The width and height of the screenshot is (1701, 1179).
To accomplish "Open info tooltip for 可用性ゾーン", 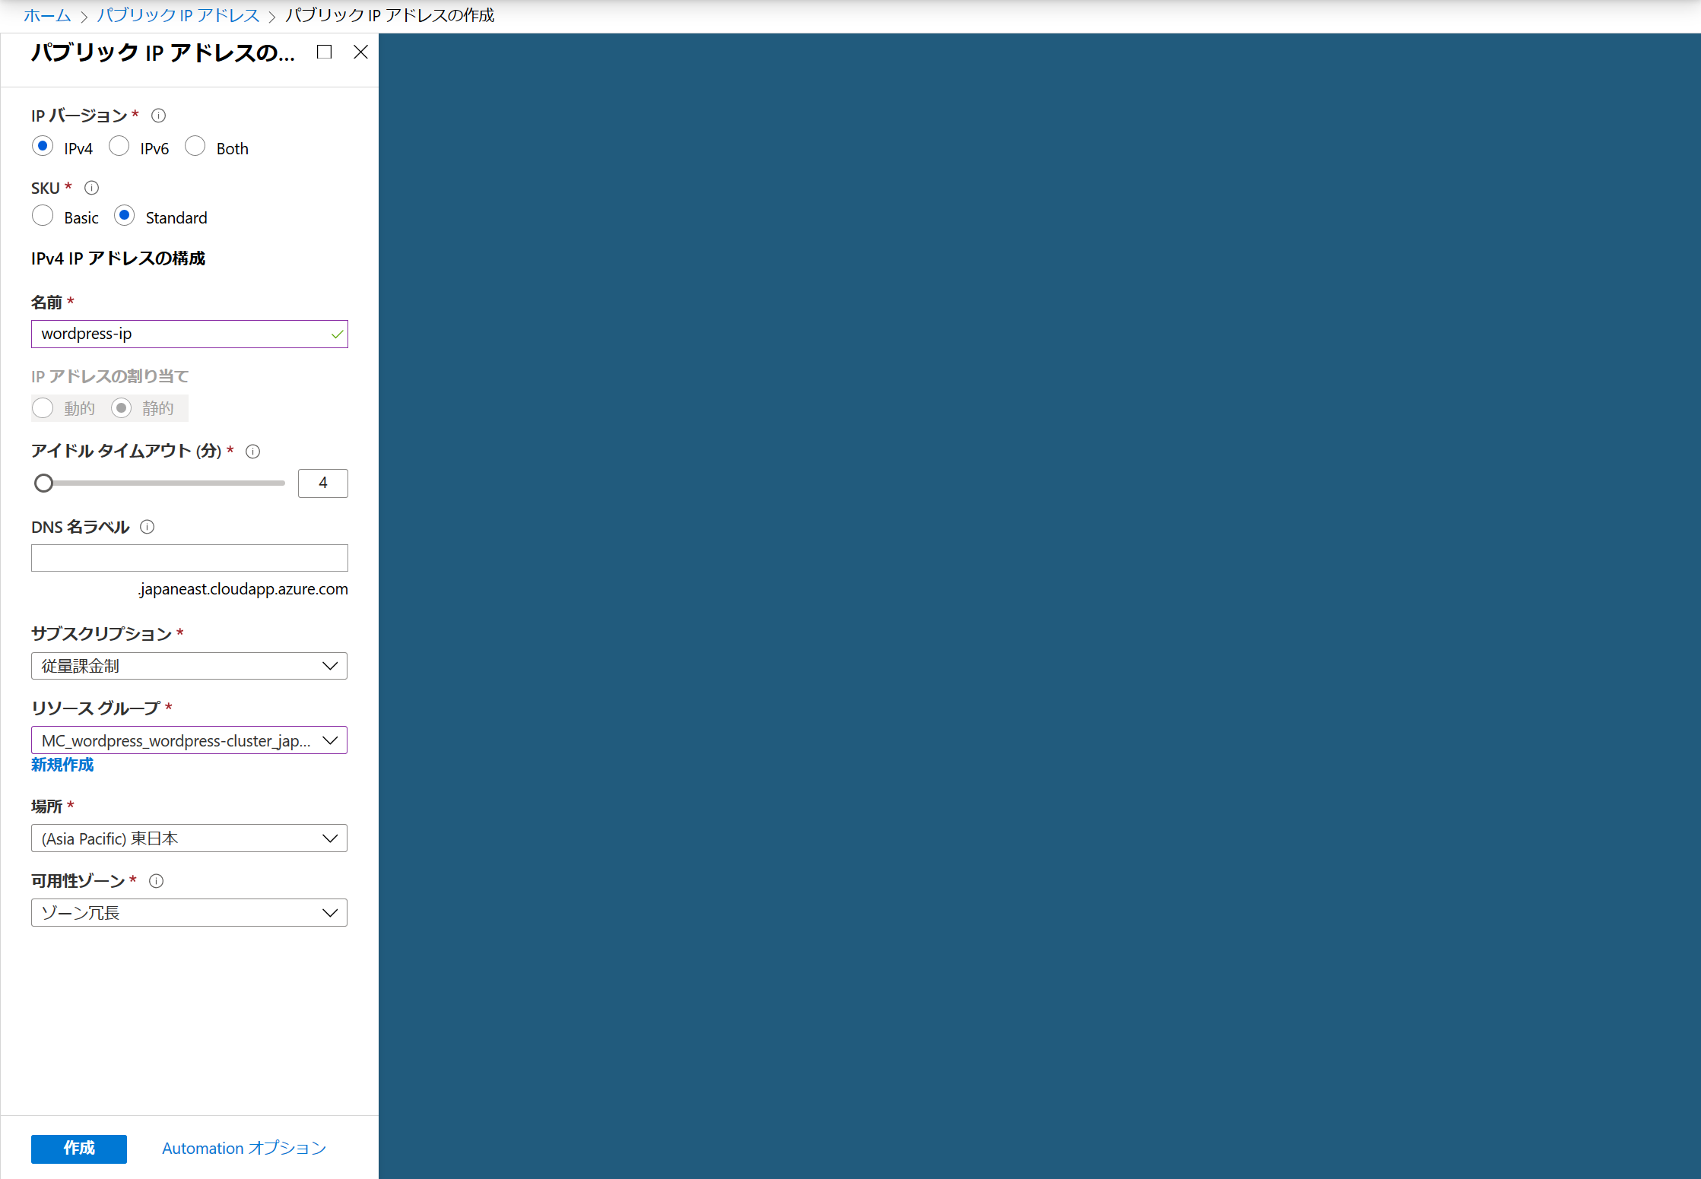I will pos(156,881).
